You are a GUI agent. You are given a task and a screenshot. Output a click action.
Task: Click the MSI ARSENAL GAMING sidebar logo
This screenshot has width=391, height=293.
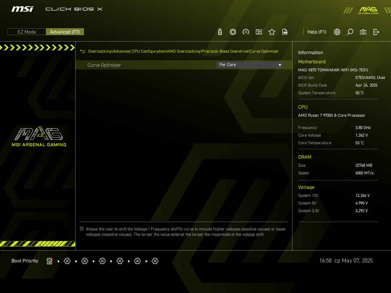click(x=39, y=137)
